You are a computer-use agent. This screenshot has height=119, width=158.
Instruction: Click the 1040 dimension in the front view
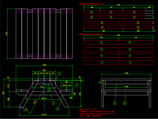pos(126,87)
